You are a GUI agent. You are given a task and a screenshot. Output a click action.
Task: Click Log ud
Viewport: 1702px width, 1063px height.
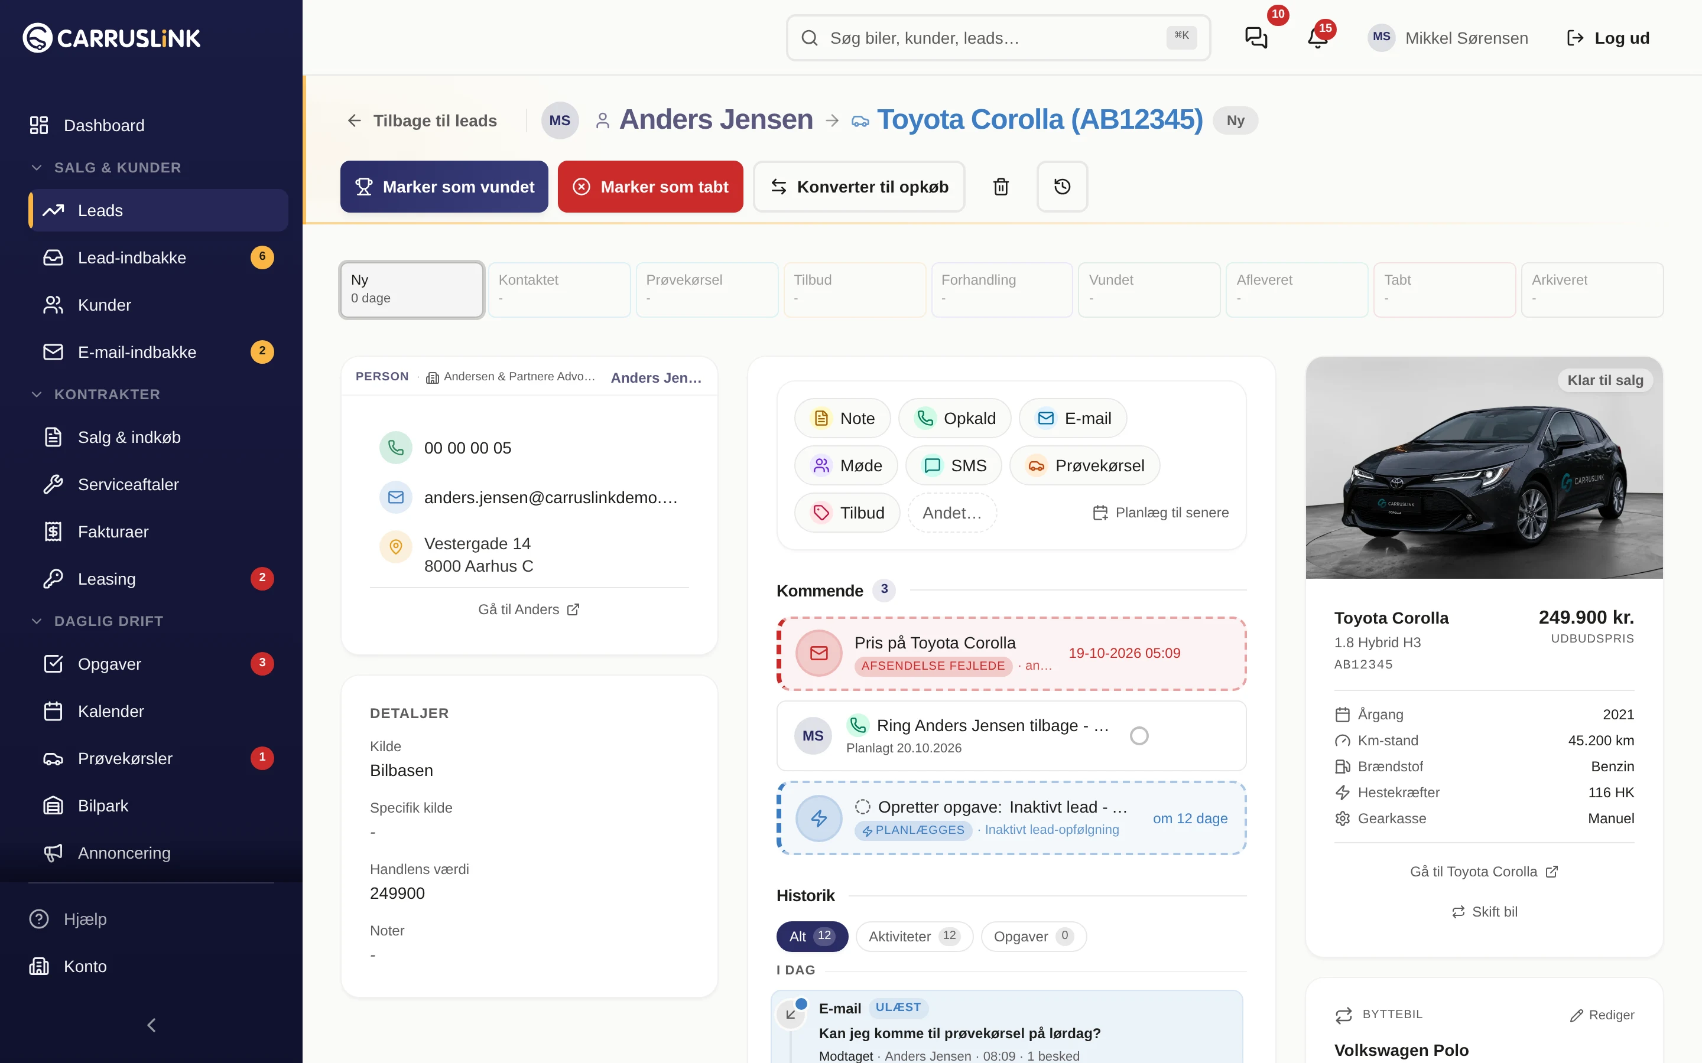coord(1608,38)
